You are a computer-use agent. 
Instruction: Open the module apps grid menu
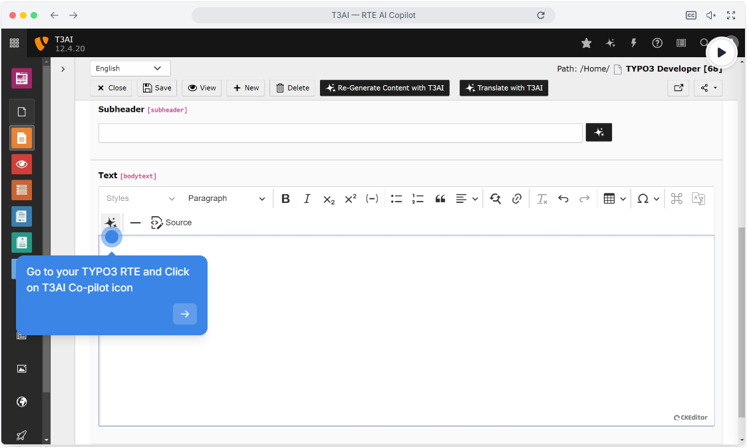tap(14, 43)
